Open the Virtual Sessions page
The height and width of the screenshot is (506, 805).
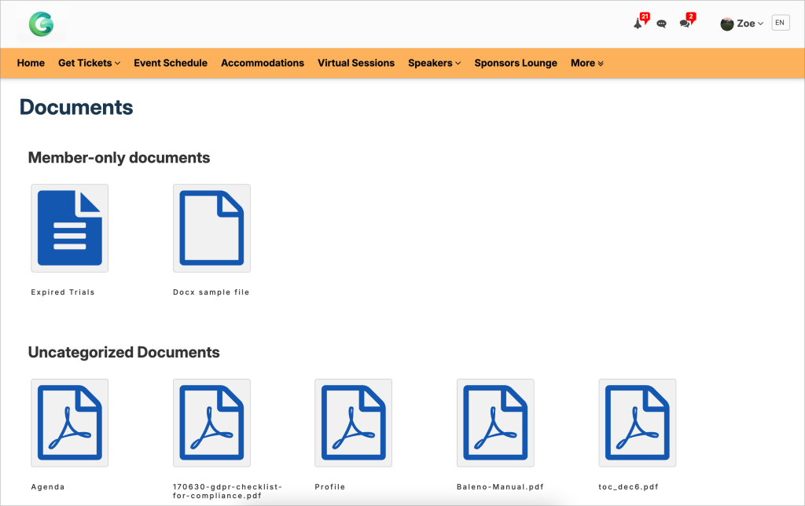point(356,63)
